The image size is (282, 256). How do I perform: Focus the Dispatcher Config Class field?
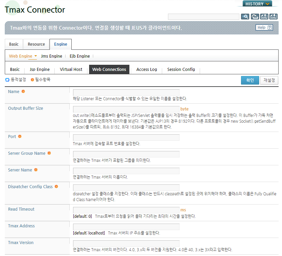[126, 187]
